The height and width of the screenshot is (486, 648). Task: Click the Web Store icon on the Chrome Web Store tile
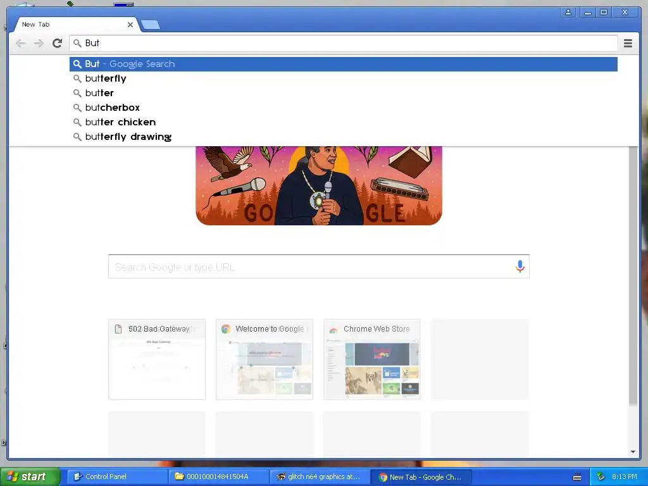pos(333,330)
